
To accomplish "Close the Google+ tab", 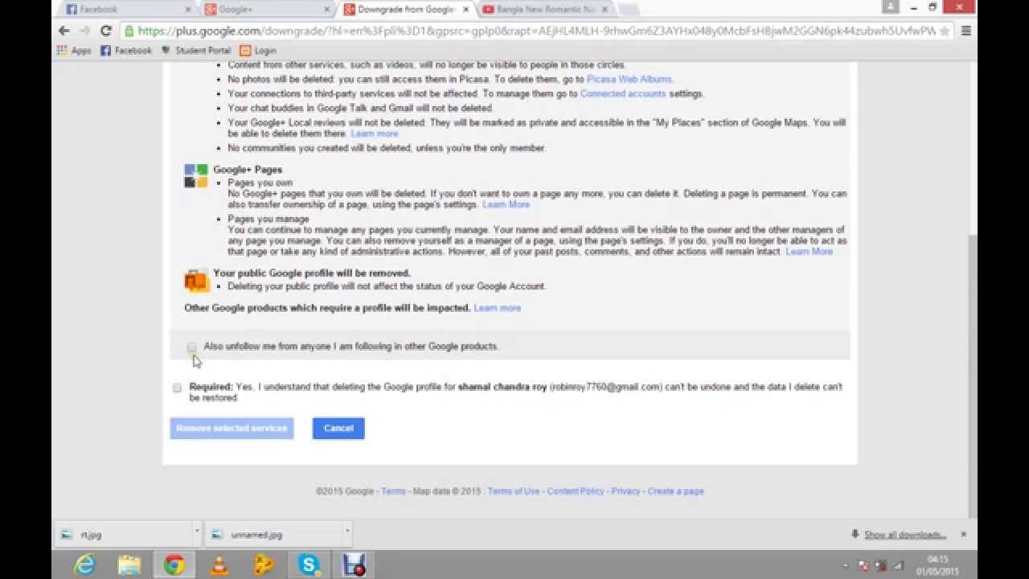I will pos(327,10).
